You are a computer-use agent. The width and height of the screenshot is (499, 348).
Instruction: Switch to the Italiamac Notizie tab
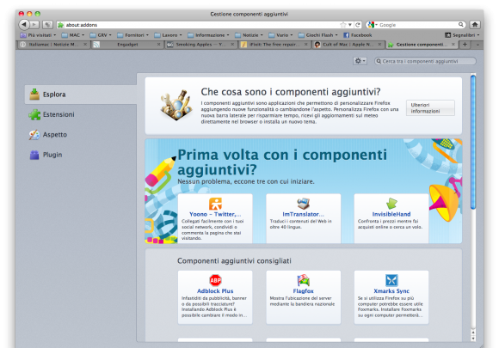(x=53, y=45)
